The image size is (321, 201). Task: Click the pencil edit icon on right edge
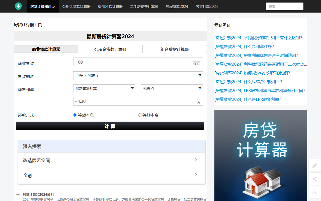(315, 165)
